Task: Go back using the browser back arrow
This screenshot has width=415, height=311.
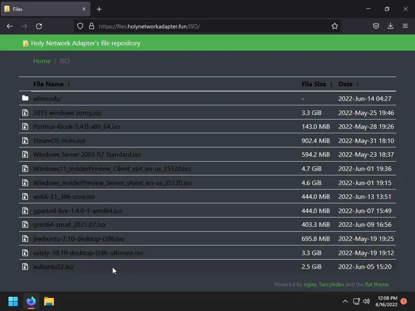Action: point(10,26)
